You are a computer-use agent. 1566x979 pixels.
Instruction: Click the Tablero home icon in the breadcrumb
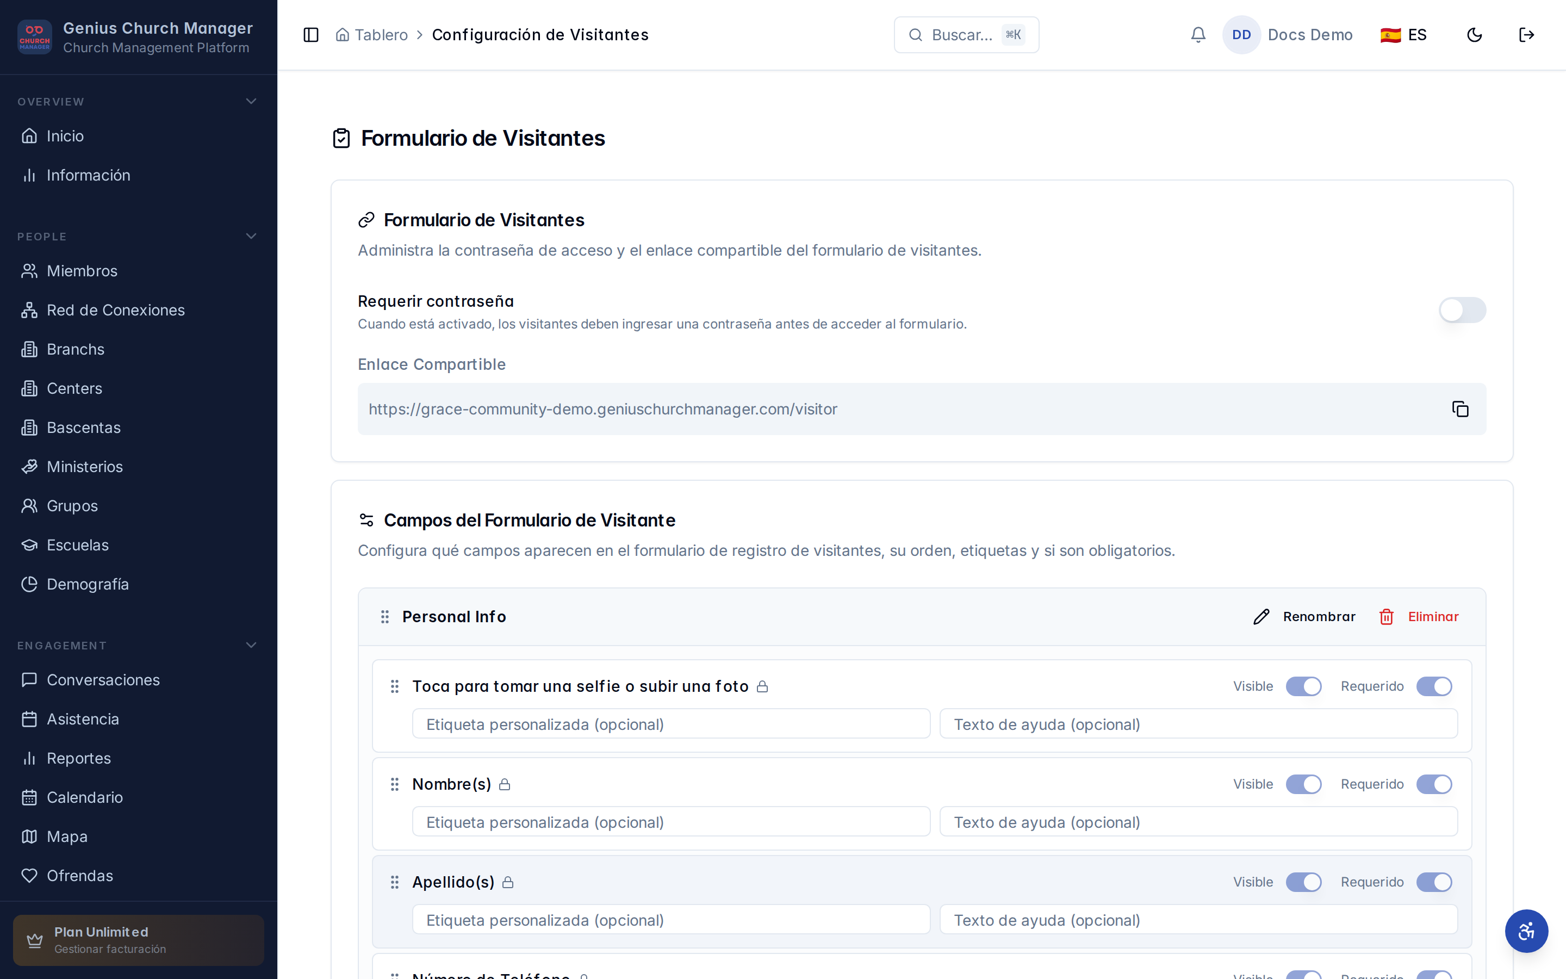pos(343,35)
